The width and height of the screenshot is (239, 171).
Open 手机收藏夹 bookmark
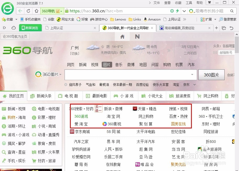[30, 19]
